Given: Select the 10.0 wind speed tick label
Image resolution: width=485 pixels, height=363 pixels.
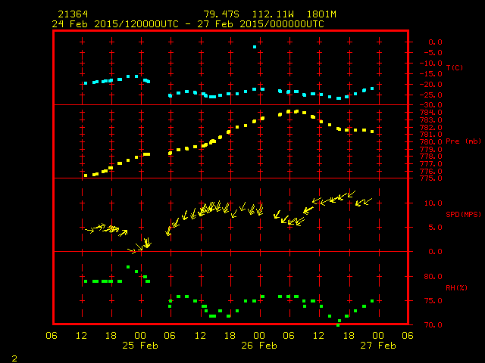Looking at the screenshot, I should (433, 203).
